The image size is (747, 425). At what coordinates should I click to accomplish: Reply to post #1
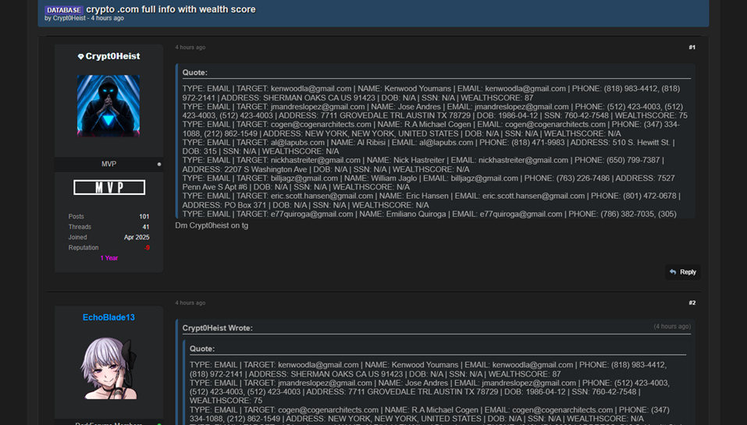[683, 272]
